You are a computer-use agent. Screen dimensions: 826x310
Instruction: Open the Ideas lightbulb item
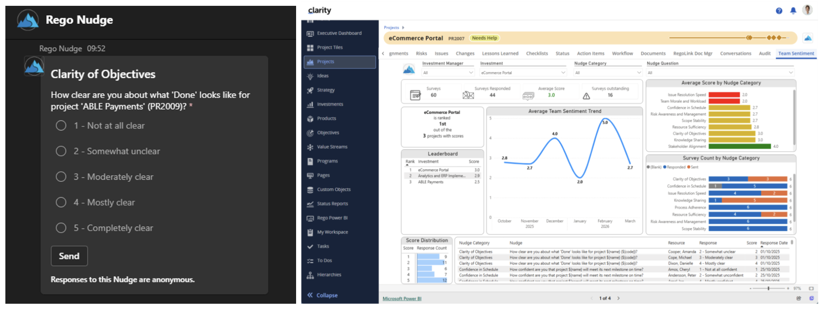[310, 76]
